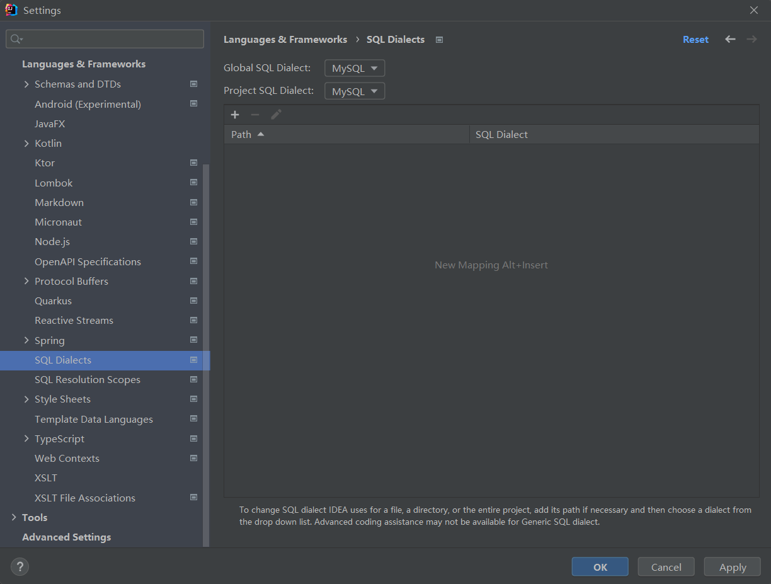This screenshot has width=771, height=584.
Task: Click project icon next to Ktor
Action: pyautogui.click(x=194, y=163)
